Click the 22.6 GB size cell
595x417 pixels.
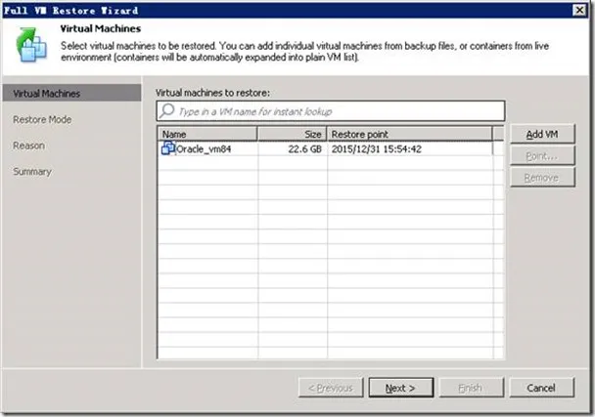click(x=304, y=148)
